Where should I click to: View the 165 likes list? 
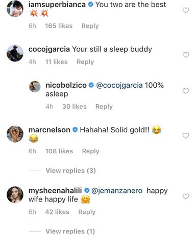coord(59,26)
